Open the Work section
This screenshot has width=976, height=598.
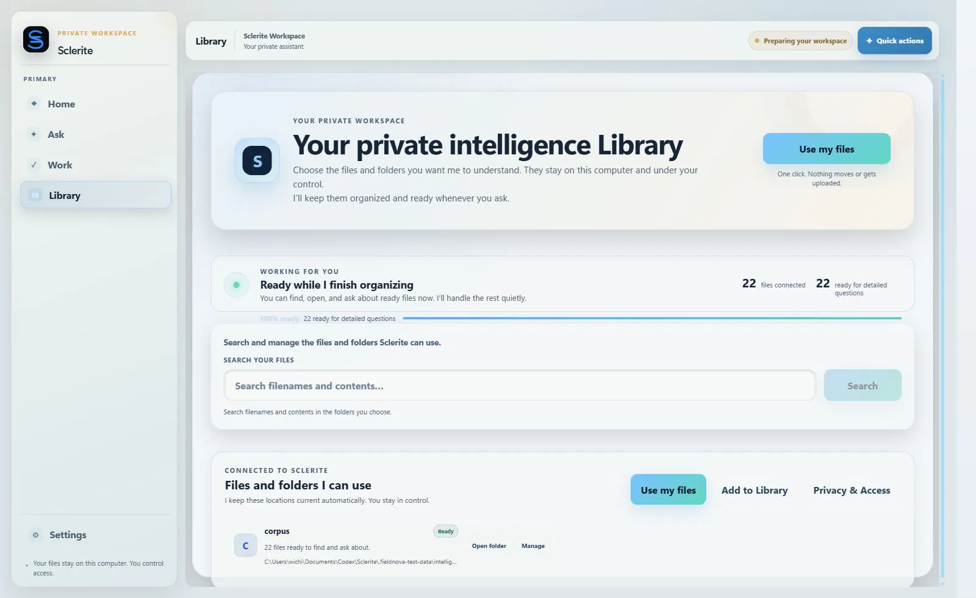[96, 165]
